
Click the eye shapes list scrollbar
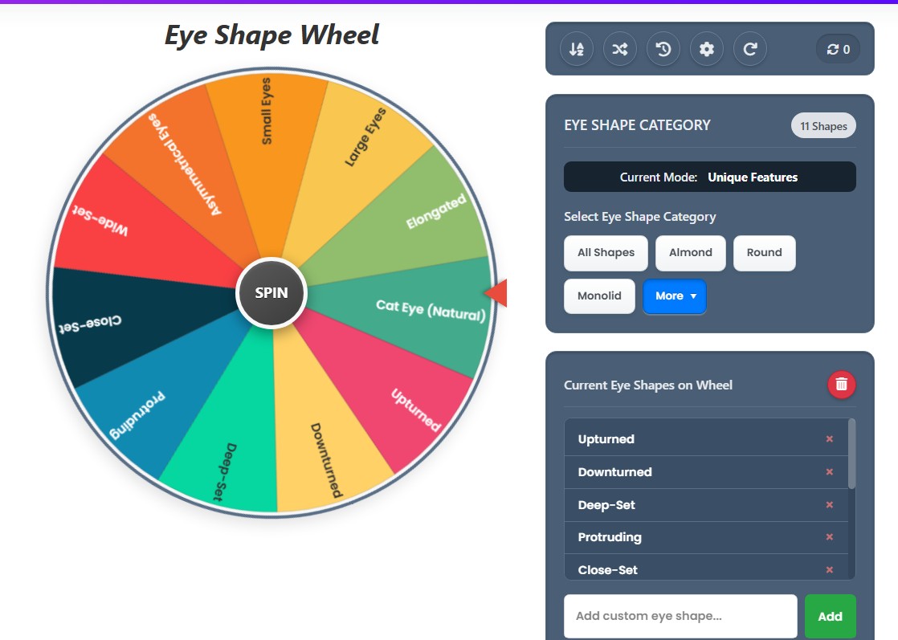tap(851, 454)
